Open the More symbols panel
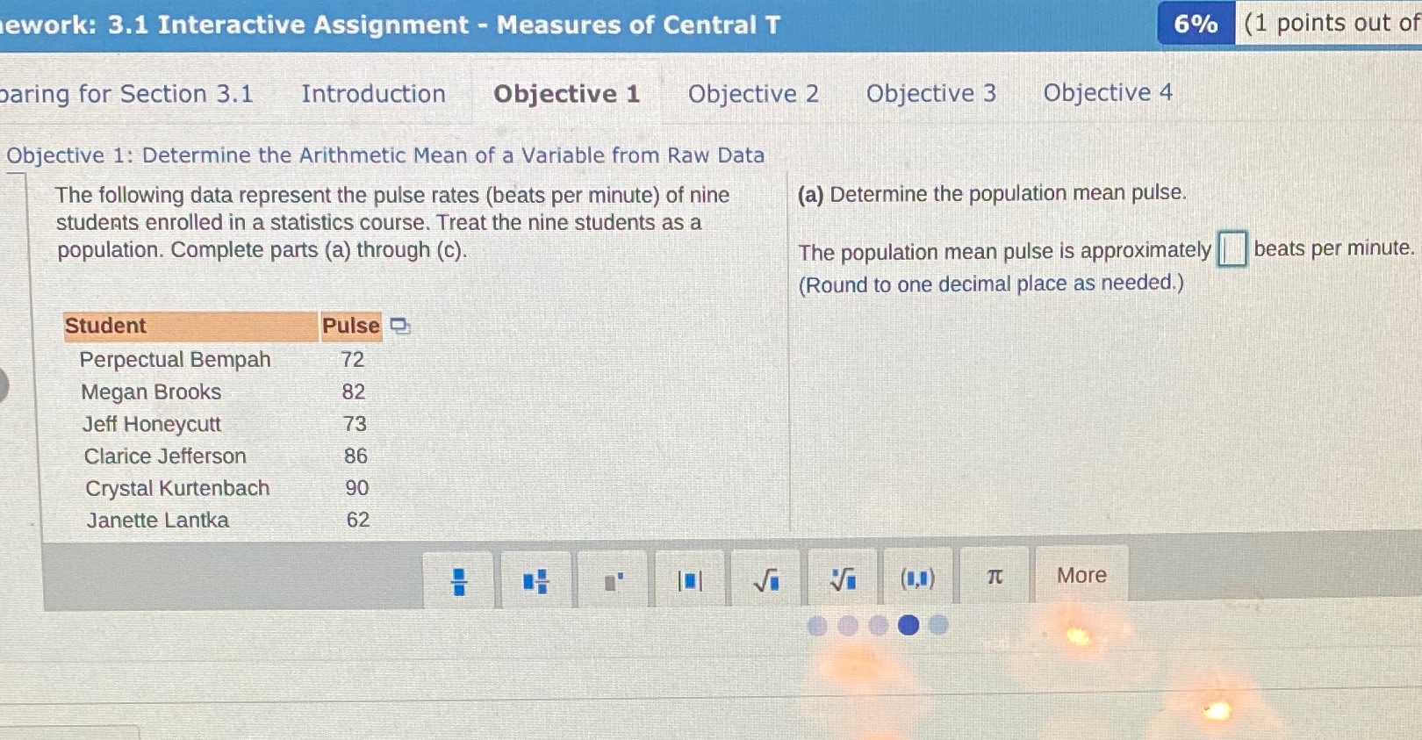 1081,577
